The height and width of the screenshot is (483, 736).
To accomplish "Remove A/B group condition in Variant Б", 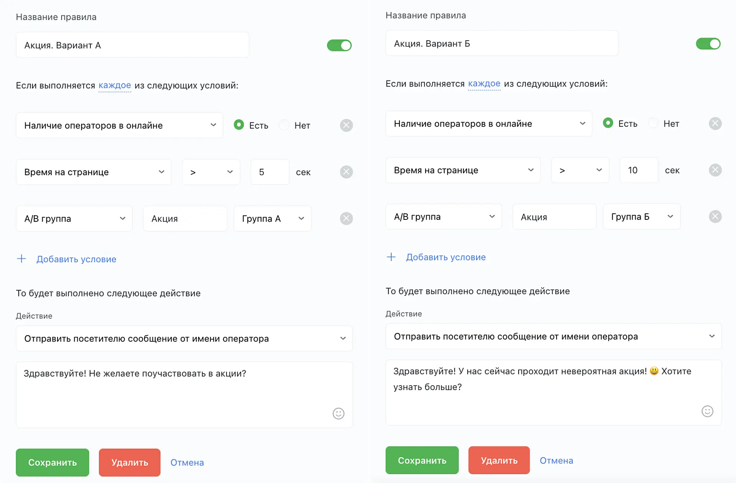I will click(x=715, y=217).
